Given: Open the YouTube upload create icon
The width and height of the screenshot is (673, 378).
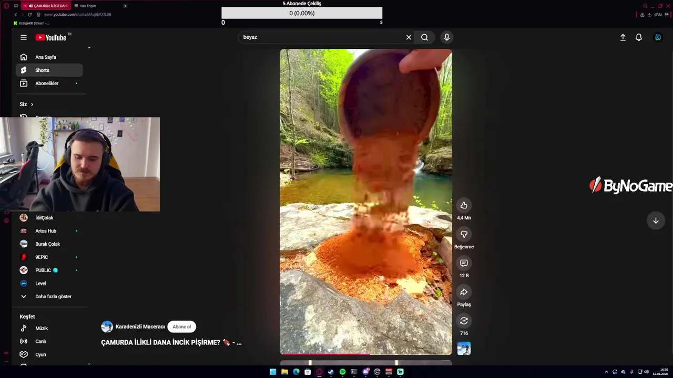Looking at the screenshot, I should click(x=623, y=37).
